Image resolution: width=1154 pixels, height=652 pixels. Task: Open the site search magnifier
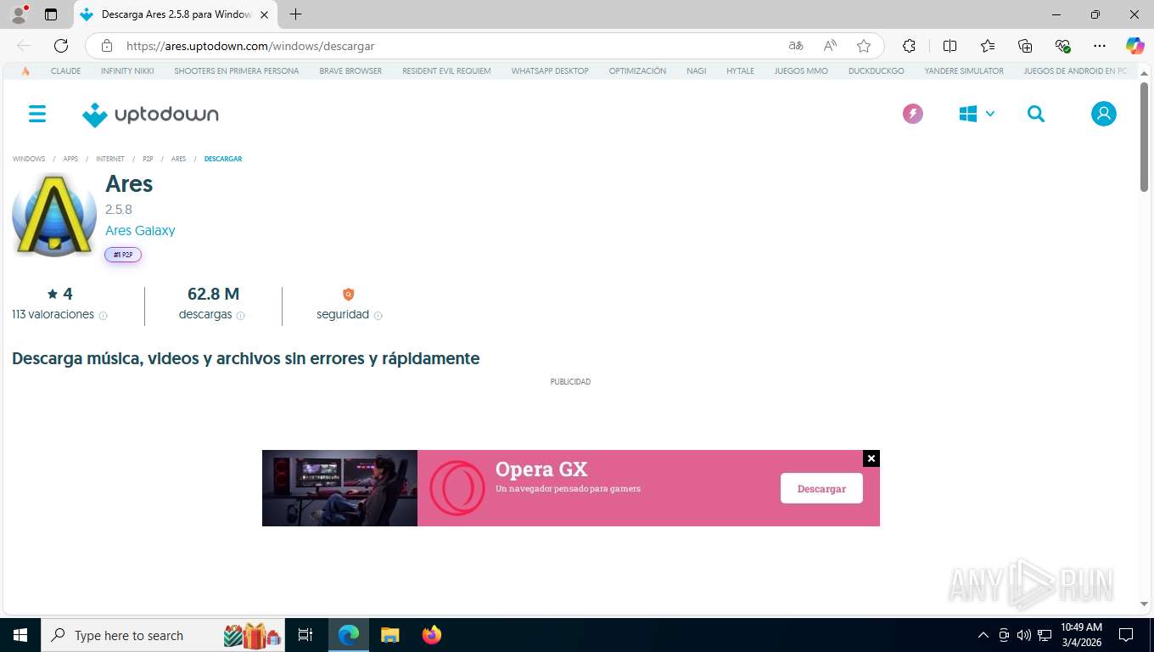click(1036, 114)
